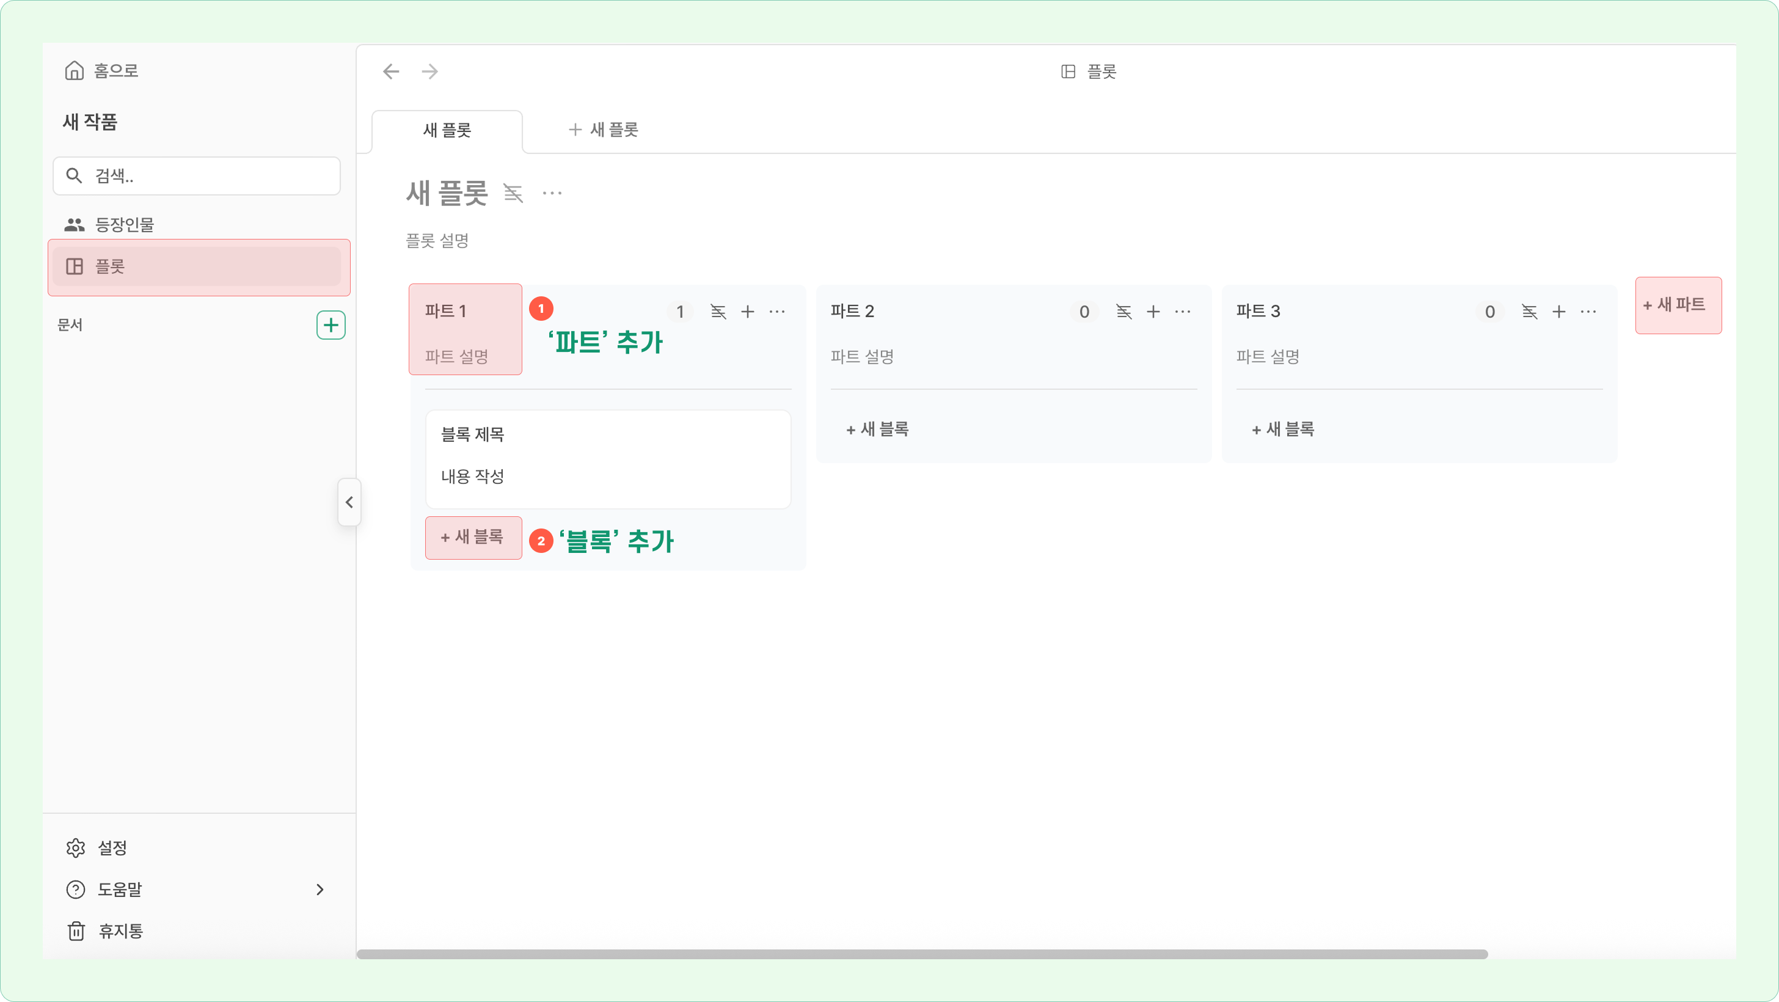Add a block with 파트 3 + 새 블록
Viewport: 1779px width, 1002px height.
1282,430
